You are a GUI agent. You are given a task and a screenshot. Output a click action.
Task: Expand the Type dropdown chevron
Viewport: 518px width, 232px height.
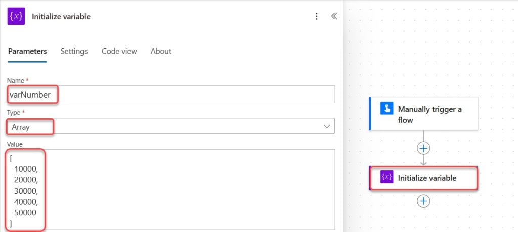click(327, 126)
